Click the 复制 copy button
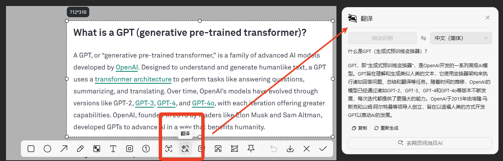Screen dimensions: 503x161 coord(359,128)
